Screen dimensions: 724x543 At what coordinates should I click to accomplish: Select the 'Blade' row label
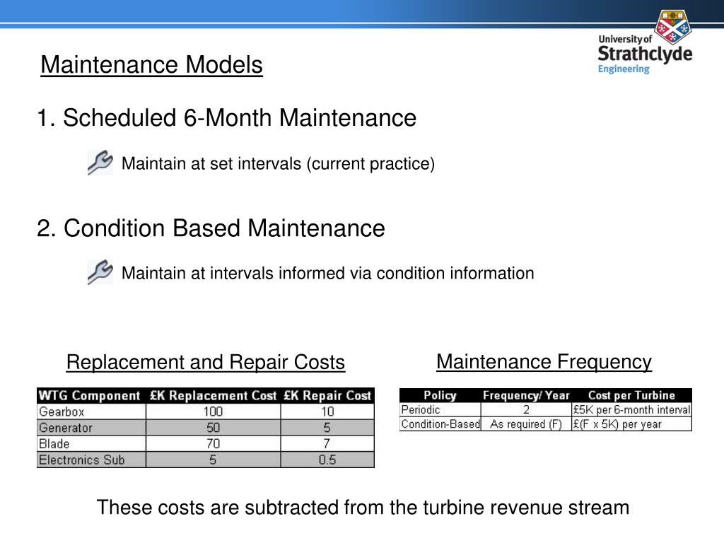click(x=54, y=444)
